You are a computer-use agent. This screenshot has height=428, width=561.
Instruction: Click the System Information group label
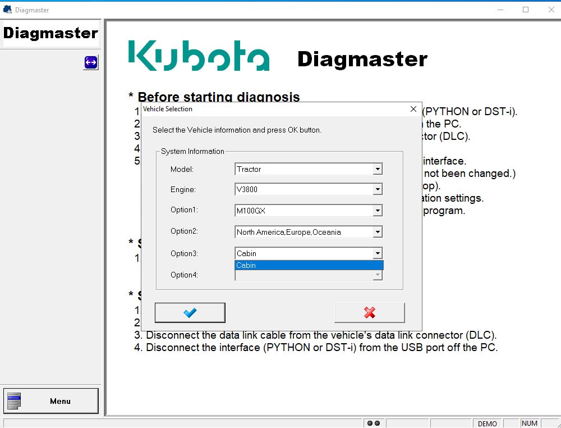pos(192,151)
